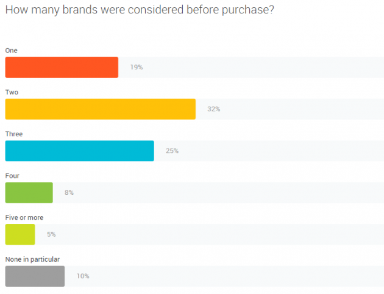This screenshot has height=294, width=384.
Task: Select the gray None in particular bar
Action: (x=35, y=276)
